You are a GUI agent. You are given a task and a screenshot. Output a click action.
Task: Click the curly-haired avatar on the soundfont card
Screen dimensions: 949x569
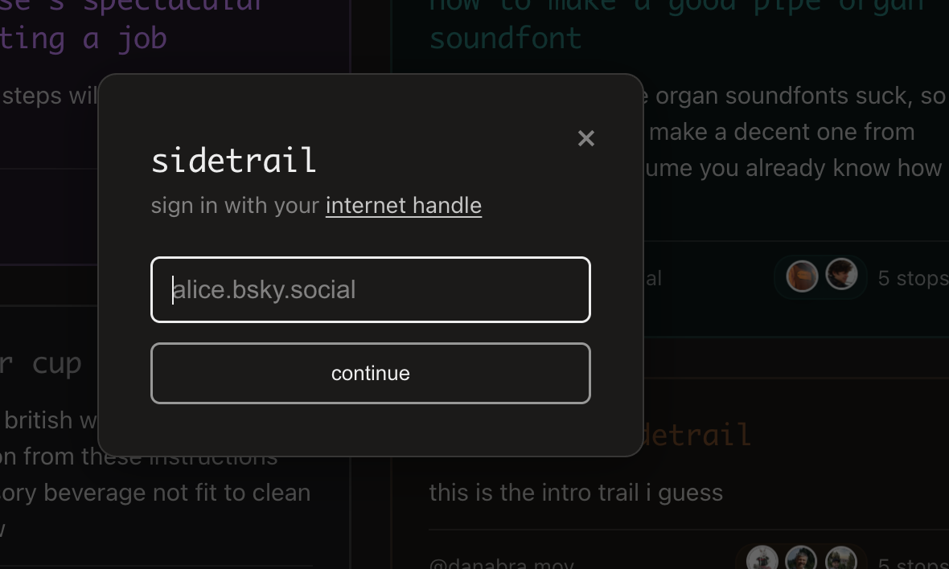(x=841, y=276)
